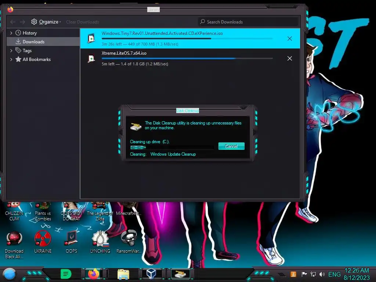Open the Action Center flag tray icon
The height and width of the screenshot is (282, 376).
tap(304, 274)
